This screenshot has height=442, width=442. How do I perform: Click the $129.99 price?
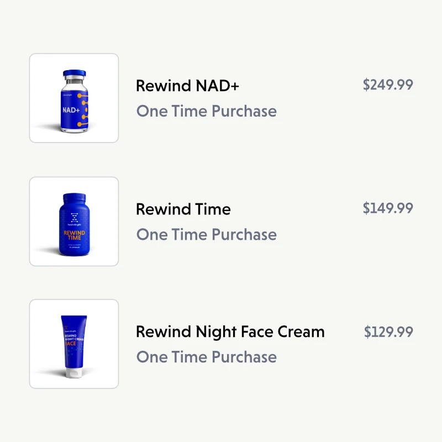388,331
